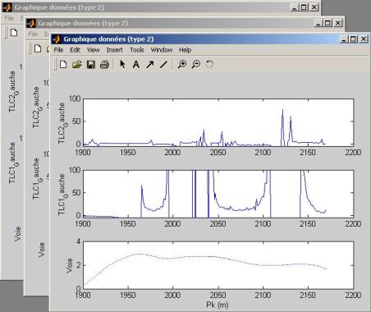Open the Window menu

click(x=162, y=50)
